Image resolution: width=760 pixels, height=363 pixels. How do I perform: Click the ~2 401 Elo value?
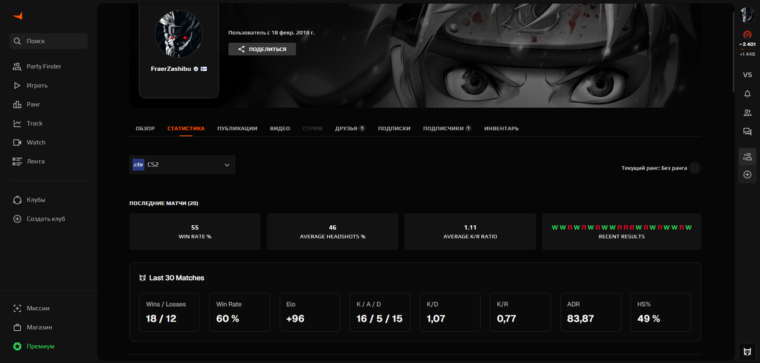(748, 45)
